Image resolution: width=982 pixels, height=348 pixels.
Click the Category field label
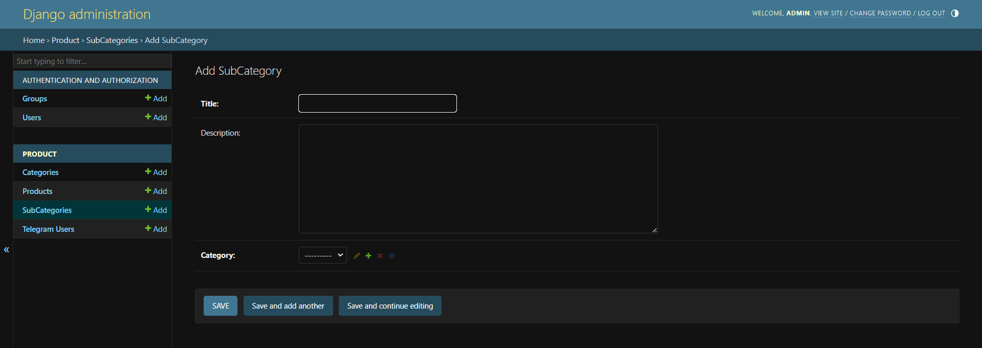218,255
